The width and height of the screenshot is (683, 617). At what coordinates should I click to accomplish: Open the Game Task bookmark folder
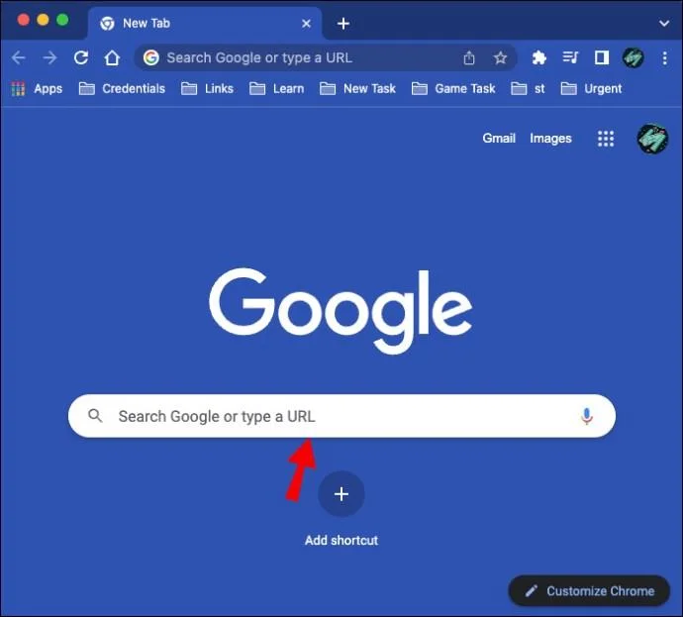pyautogui.click(x=453, y=89)
